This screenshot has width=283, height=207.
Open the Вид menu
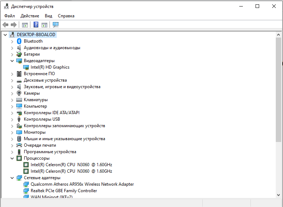click(48, 16)
